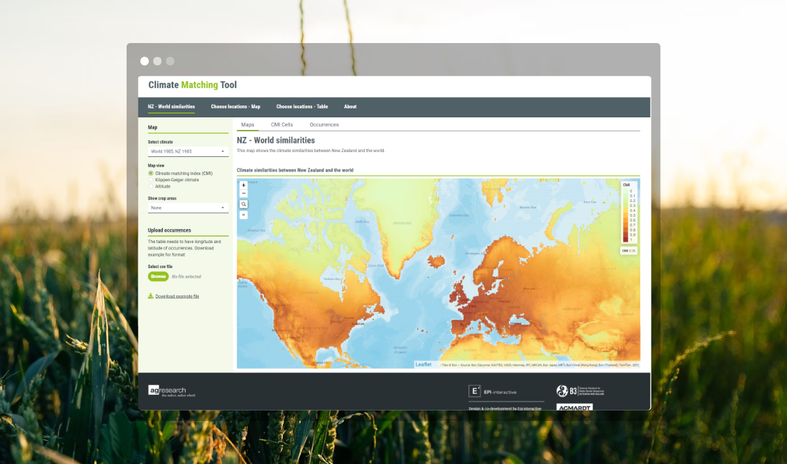Click the B3 logo in the footer

click(x=581, y=391)
